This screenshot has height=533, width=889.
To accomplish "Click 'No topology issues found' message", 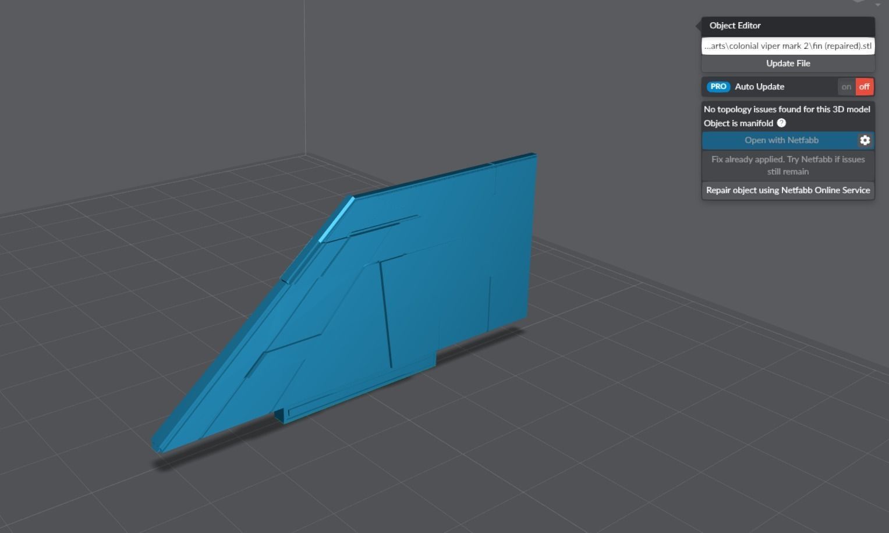I will (x=787, y=109).
